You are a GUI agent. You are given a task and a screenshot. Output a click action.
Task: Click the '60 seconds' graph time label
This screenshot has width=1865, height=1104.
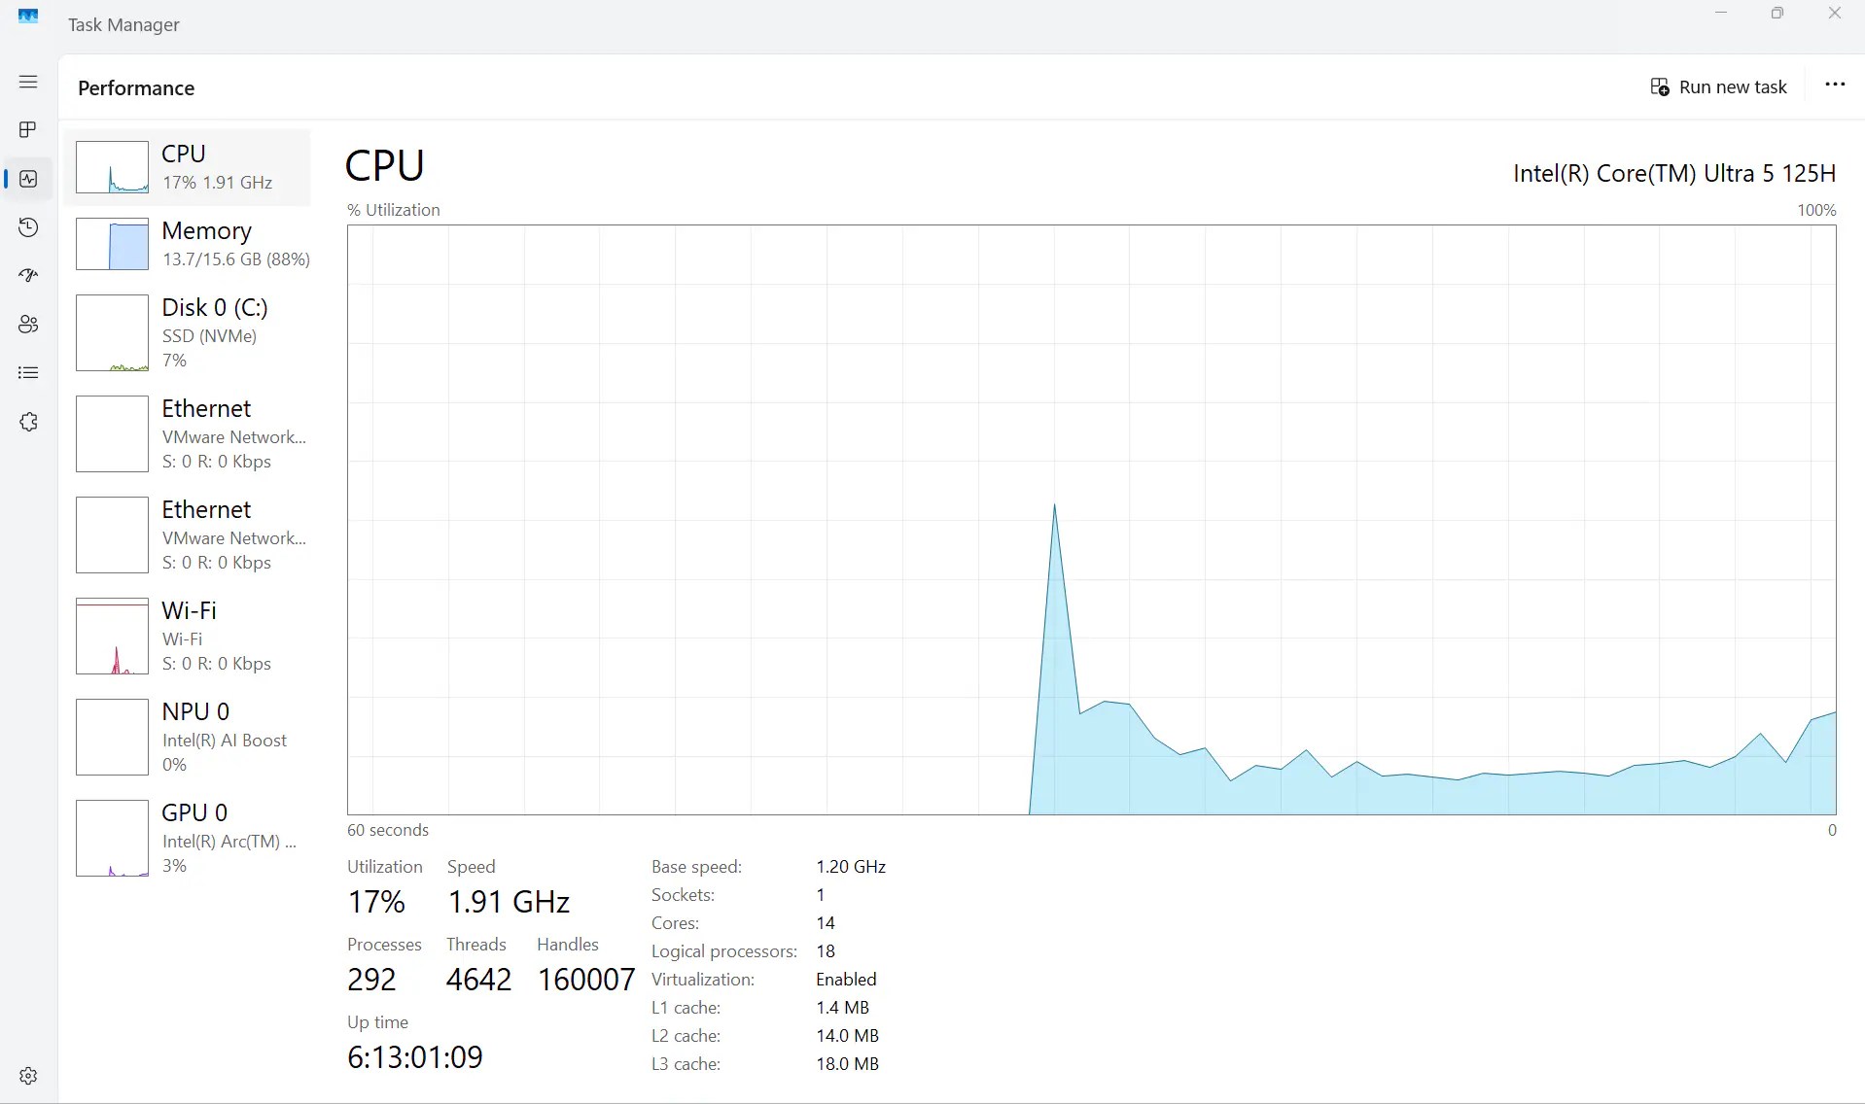[x=388, y=830]
